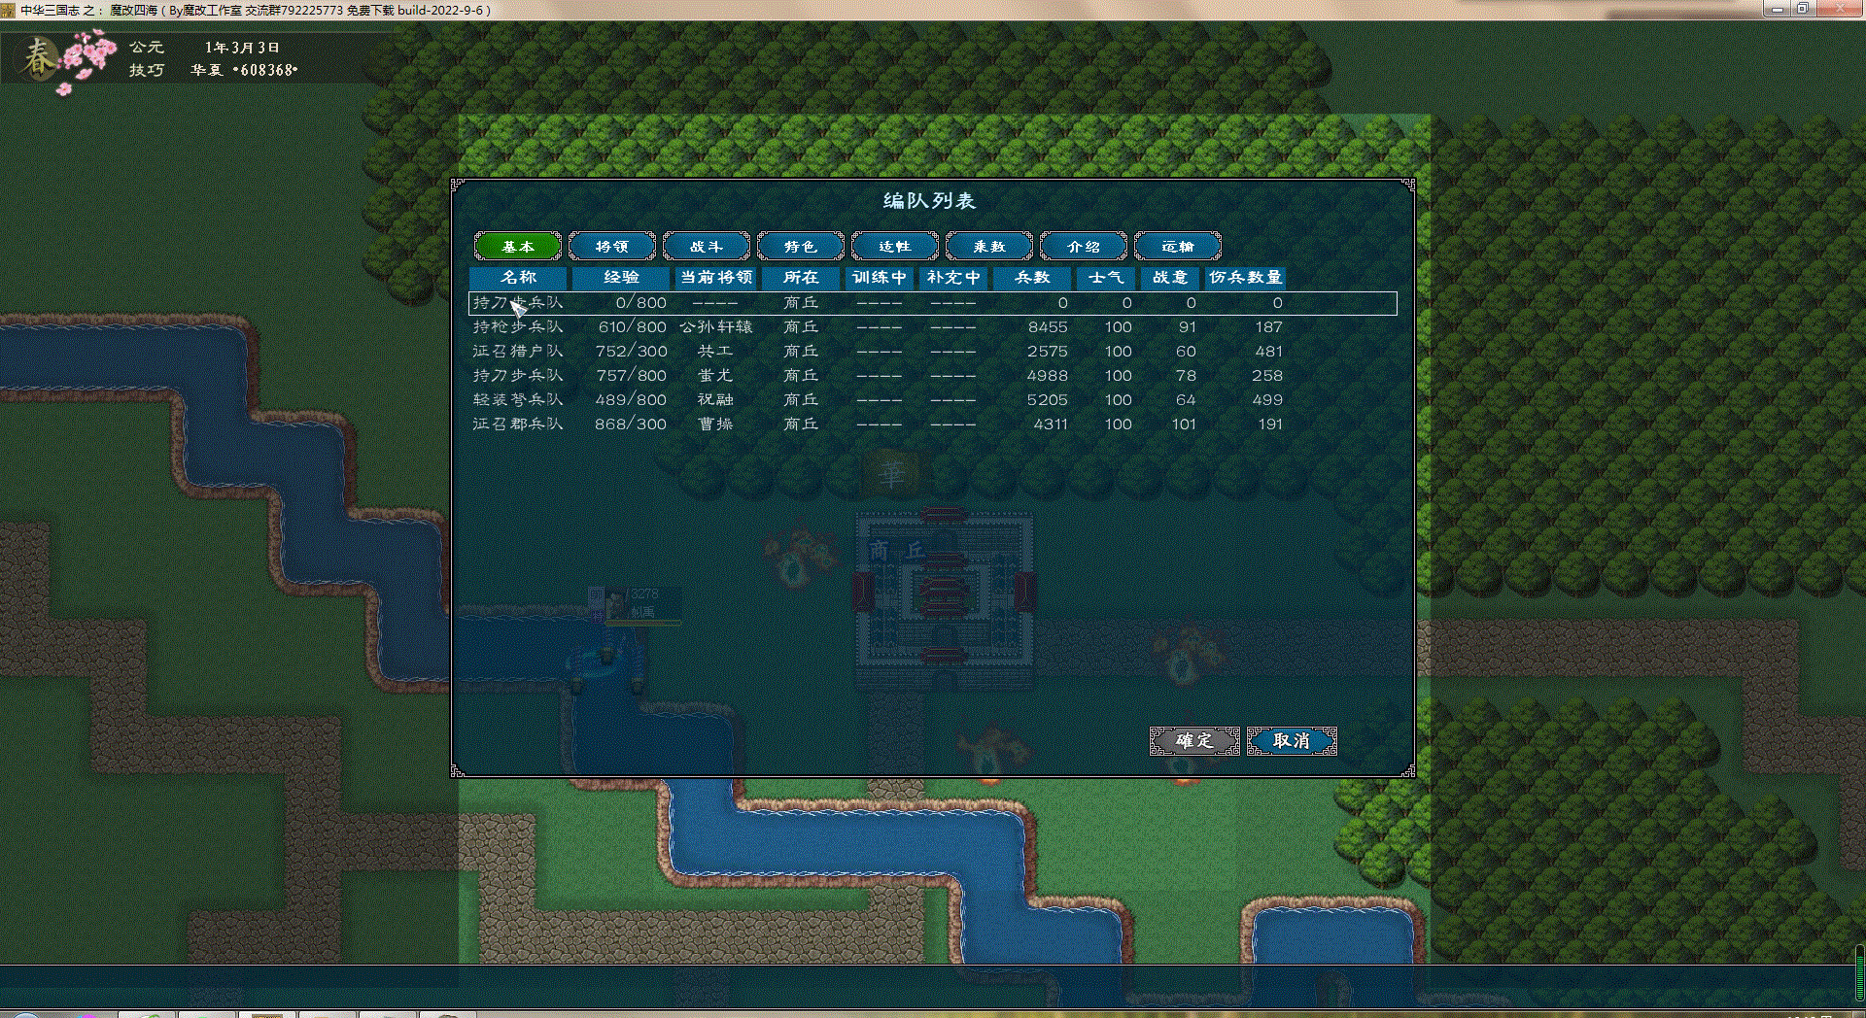Switch to the 运输 tab
1866x1018 pixels.
coord(1178,247)
